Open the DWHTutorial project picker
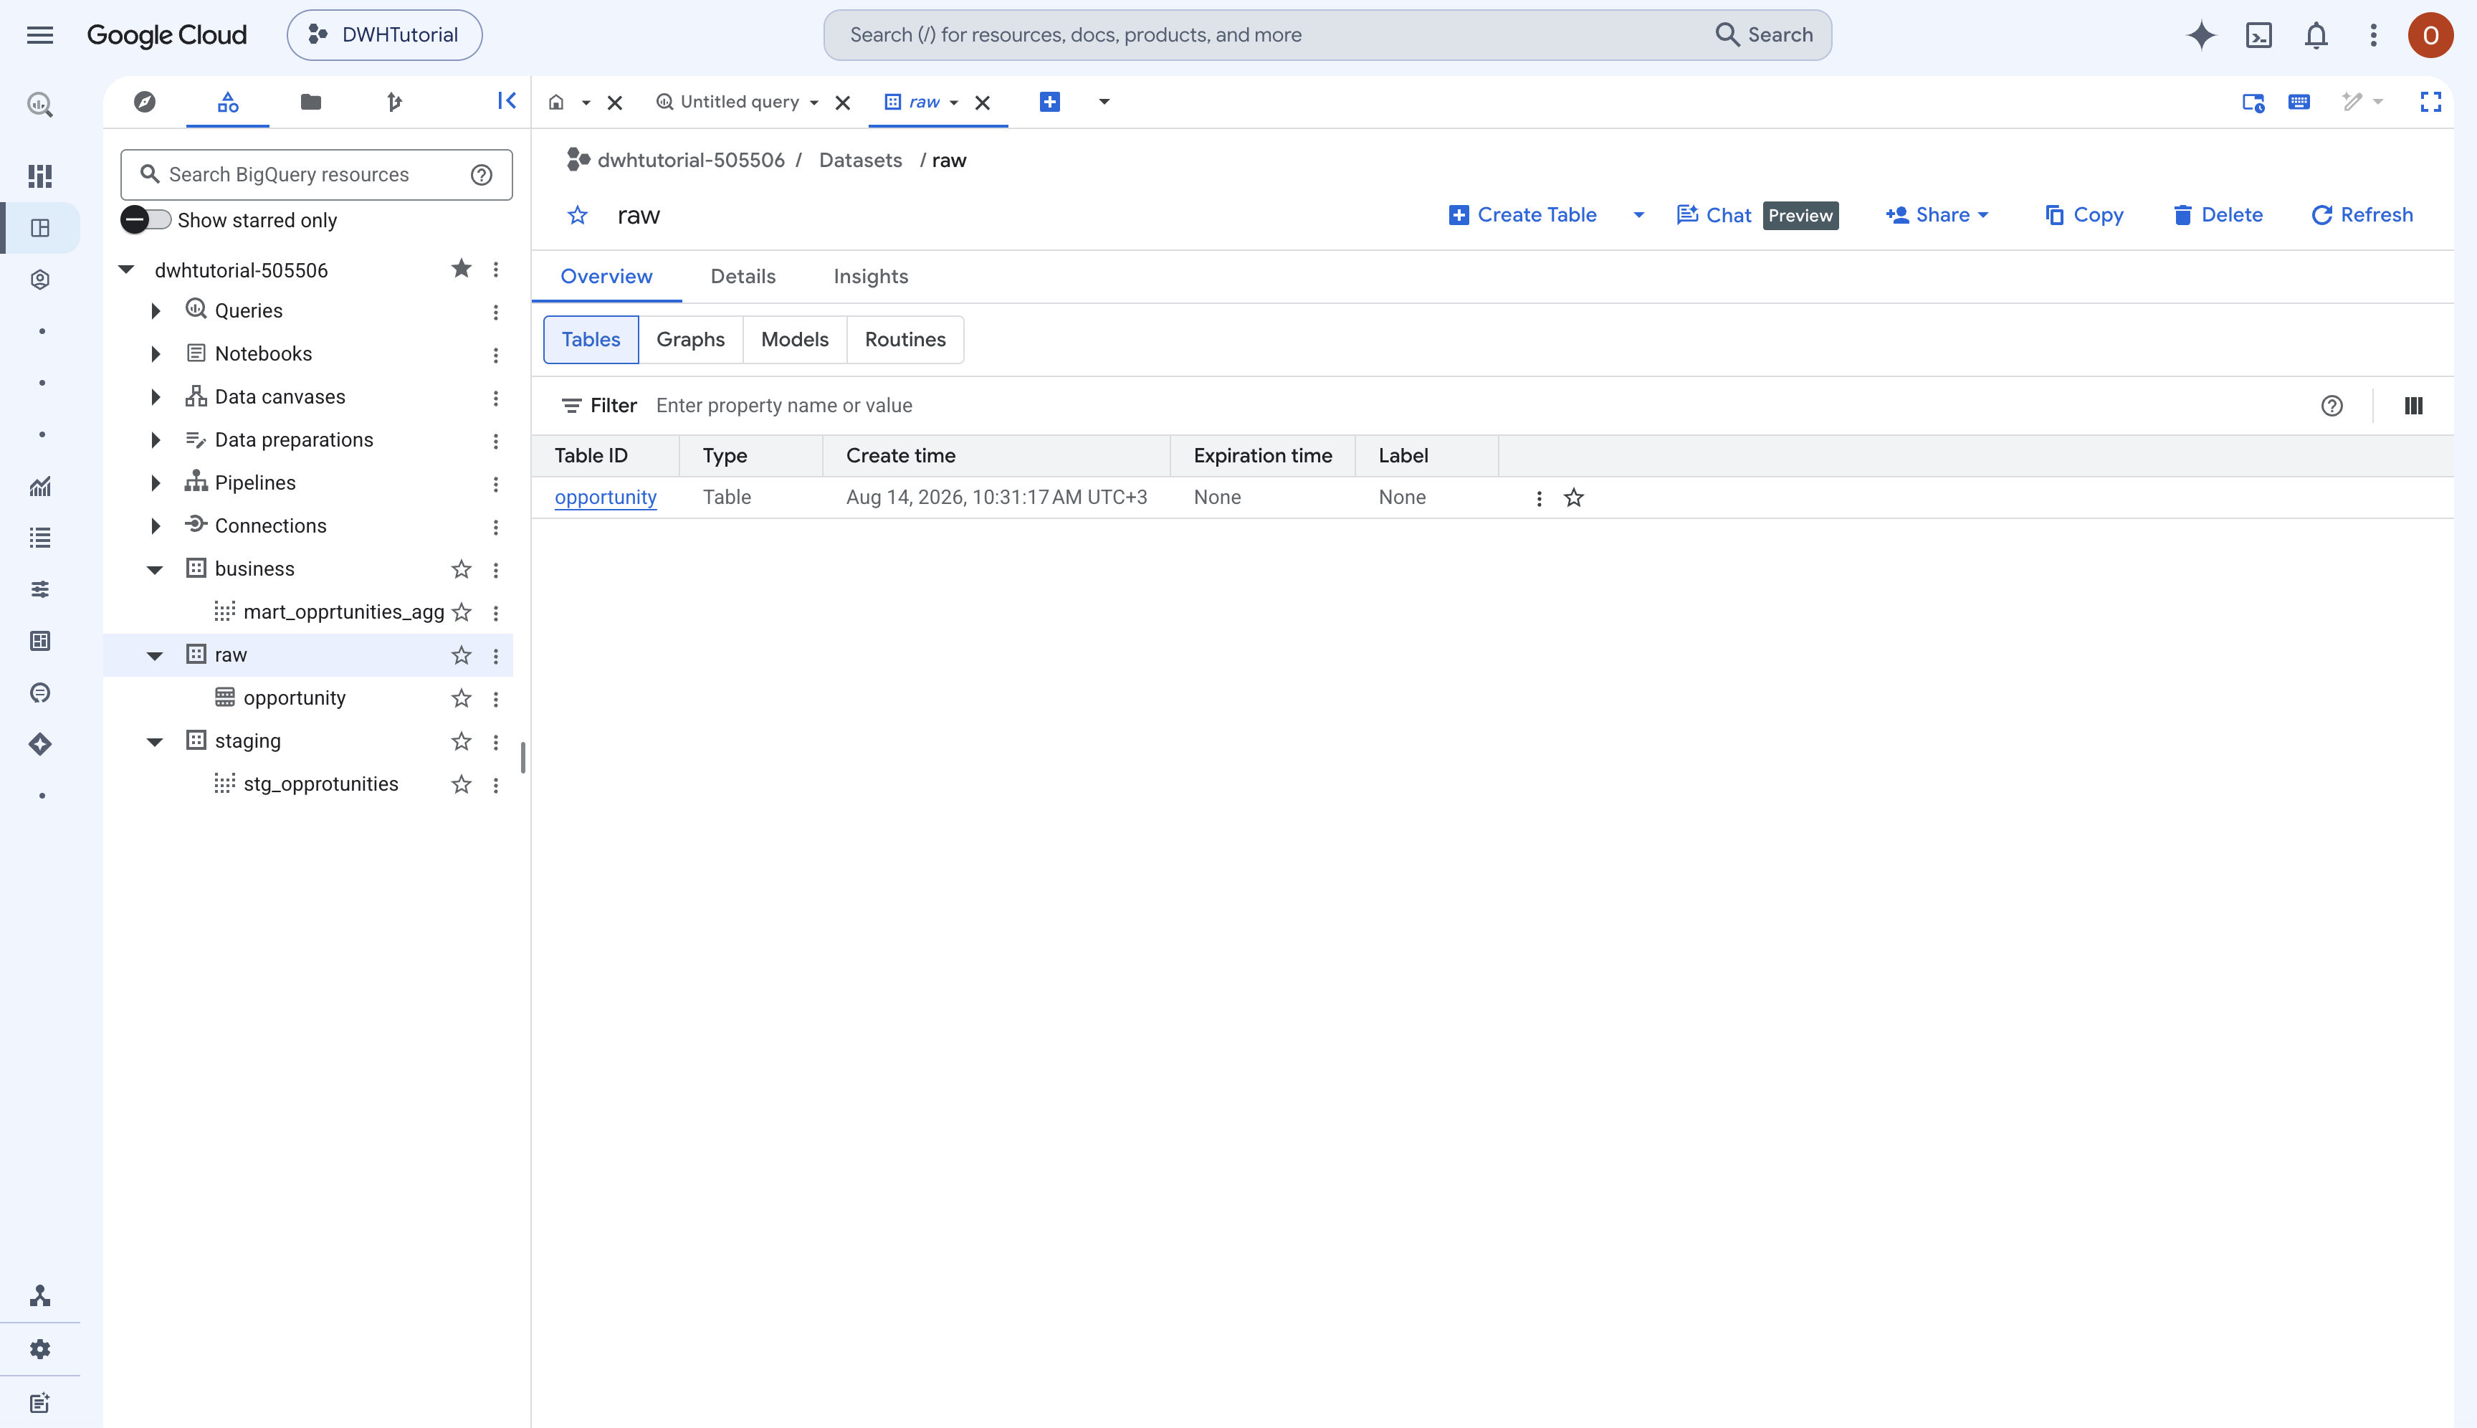Screen dimensions: 2477x1428 click(x=383, y=35)
